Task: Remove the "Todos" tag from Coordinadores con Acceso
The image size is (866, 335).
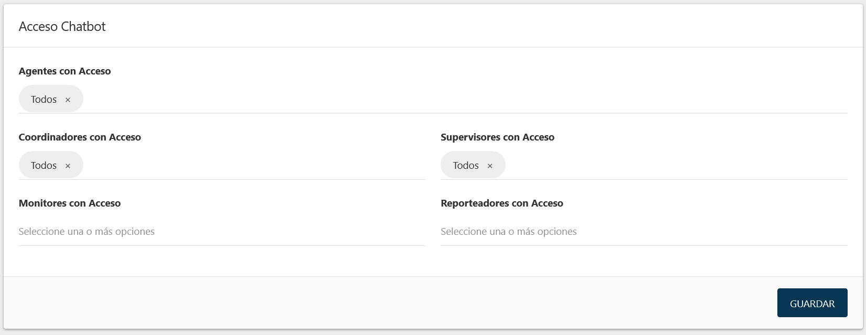Action: tap(68, 165)
